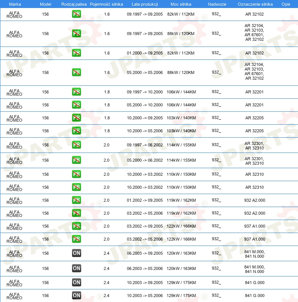Image resolution: width=298 pixels, height=302 pixels.
Task: Click the "Lata produkcji" column header
Action: pos(144,4)
